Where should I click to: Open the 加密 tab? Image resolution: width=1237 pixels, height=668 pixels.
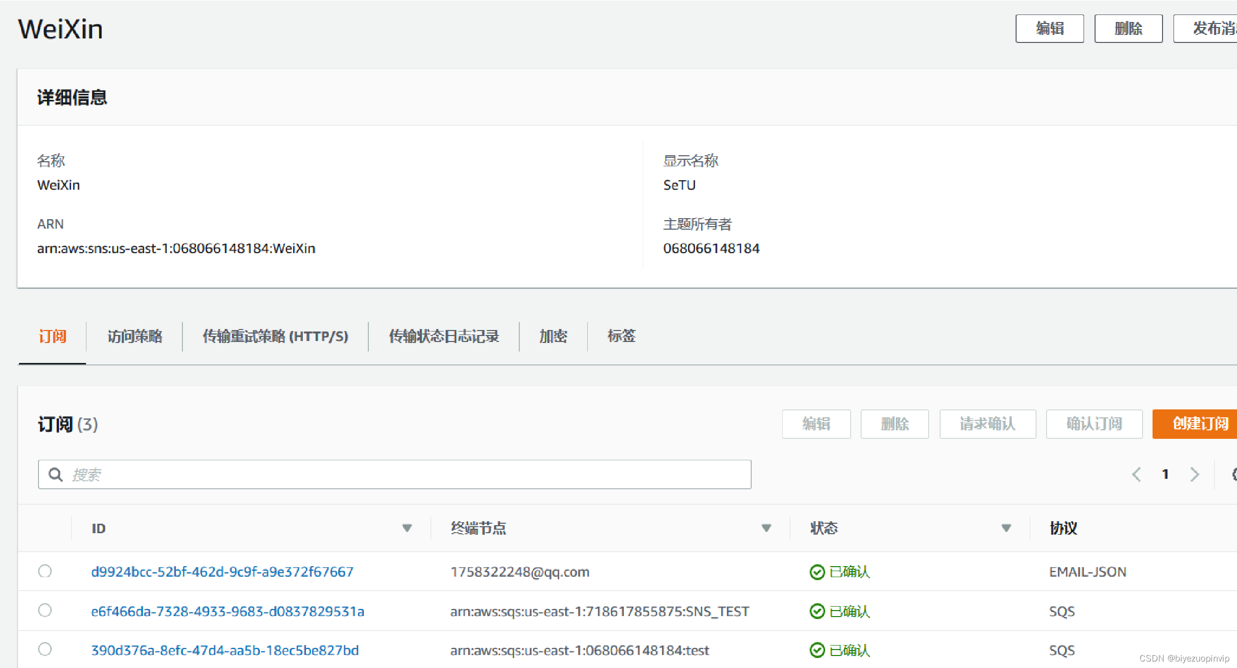(x=553, y=336)
